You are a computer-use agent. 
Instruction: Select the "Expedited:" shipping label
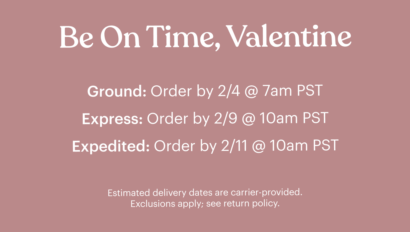111,146
